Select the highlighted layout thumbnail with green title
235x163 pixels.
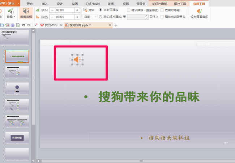(17, 56)
